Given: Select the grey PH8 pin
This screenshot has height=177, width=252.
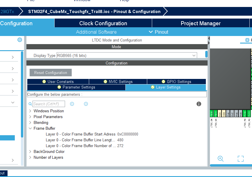Looking at the screenshot, I should 236,113.
